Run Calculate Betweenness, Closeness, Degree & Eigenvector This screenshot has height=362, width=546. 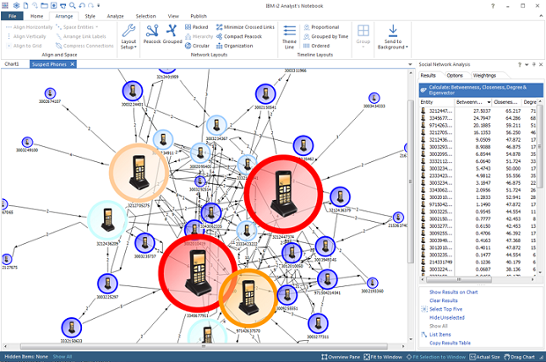(482, 88)
